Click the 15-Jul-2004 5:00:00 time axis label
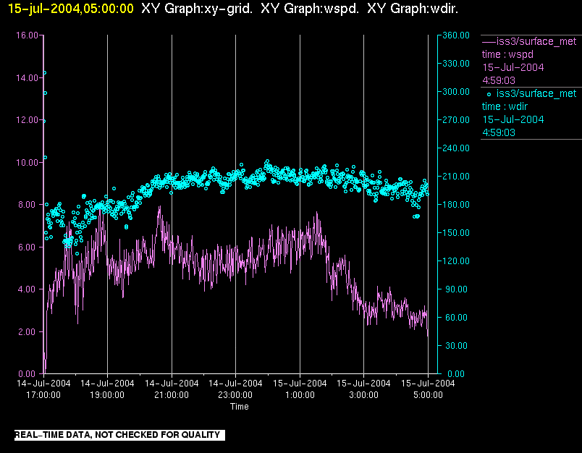 coord(428,389)
